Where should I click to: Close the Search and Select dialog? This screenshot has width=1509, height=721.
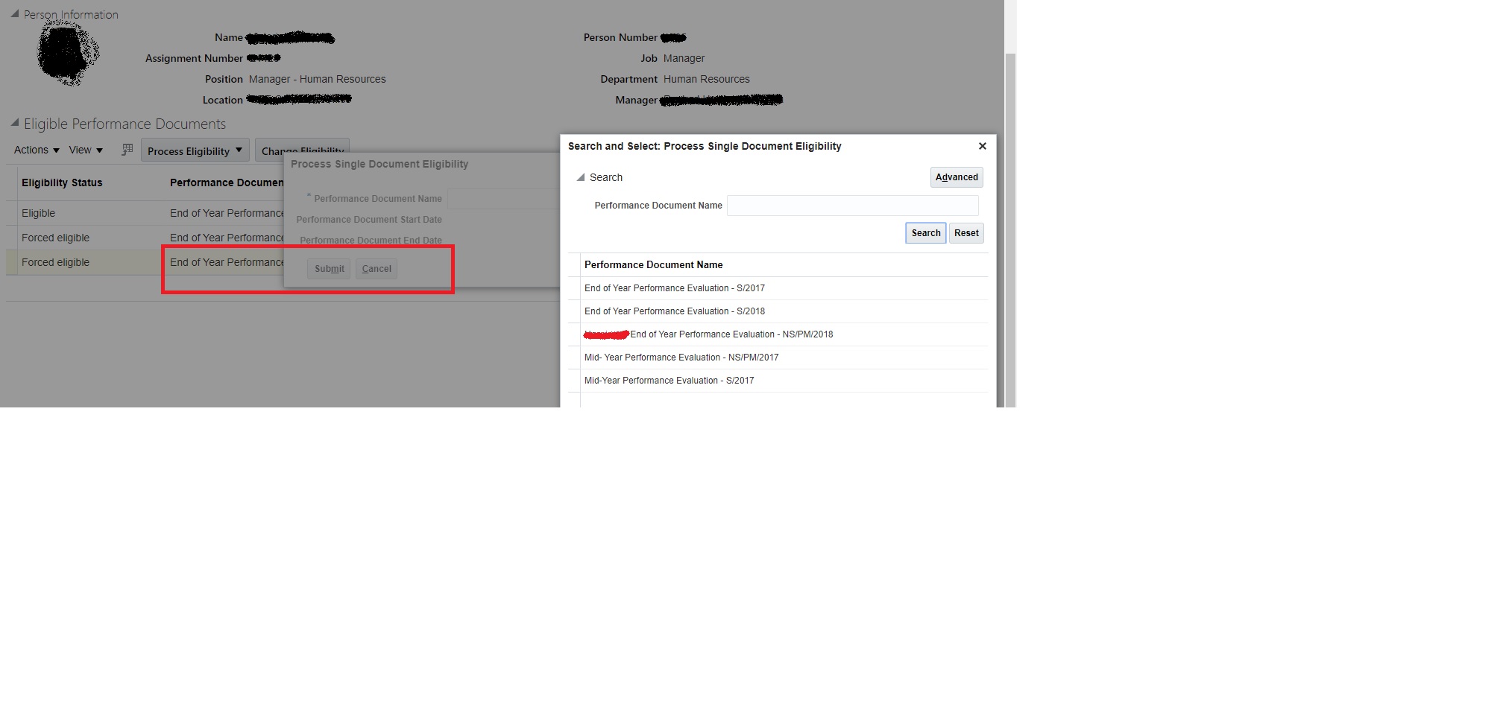tap(982, 146)
